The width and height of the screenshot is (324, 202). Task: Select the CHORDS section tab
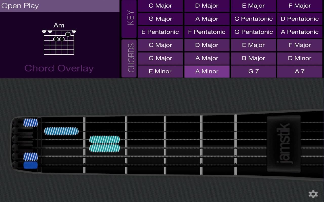[x=129, y=58]
